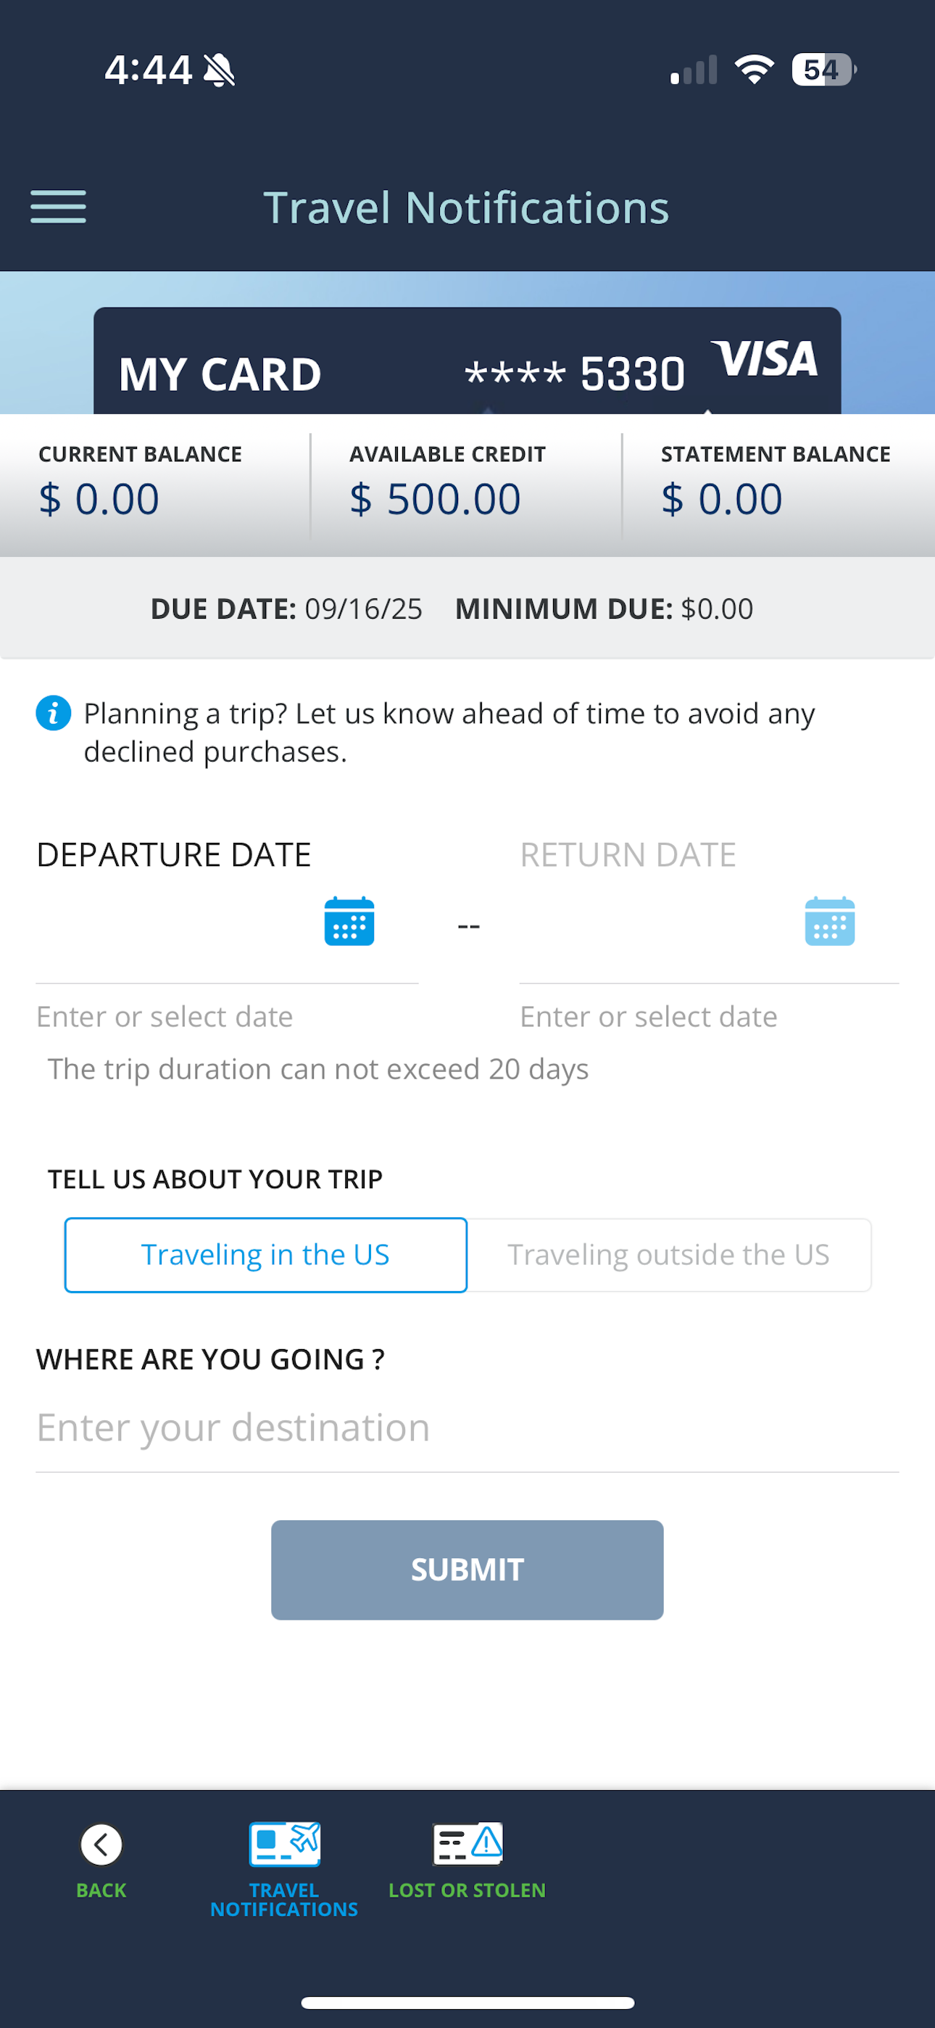Tap the Statement Balance amount
Viewport: 935px width, 2028px height.
click(722, 499)
